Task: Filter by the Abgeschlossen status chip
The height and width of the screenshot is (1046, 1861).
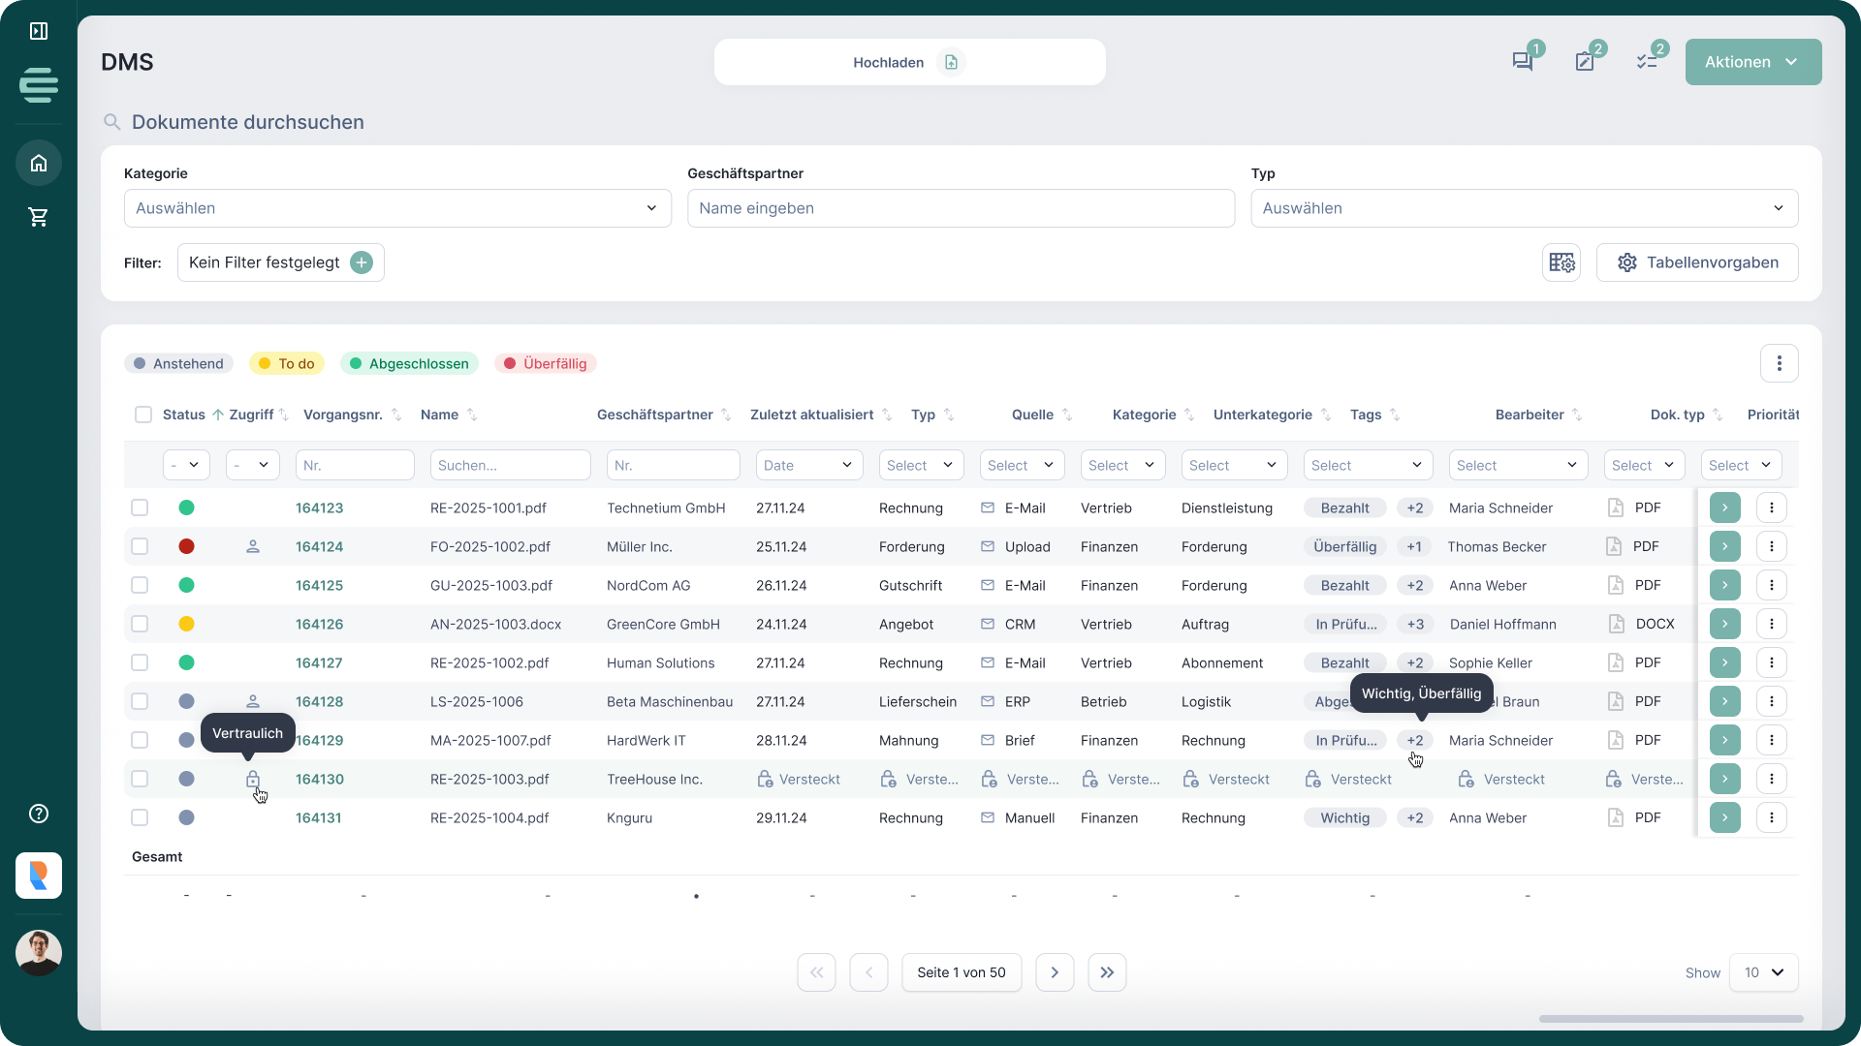Action: (x=409, y=364)
